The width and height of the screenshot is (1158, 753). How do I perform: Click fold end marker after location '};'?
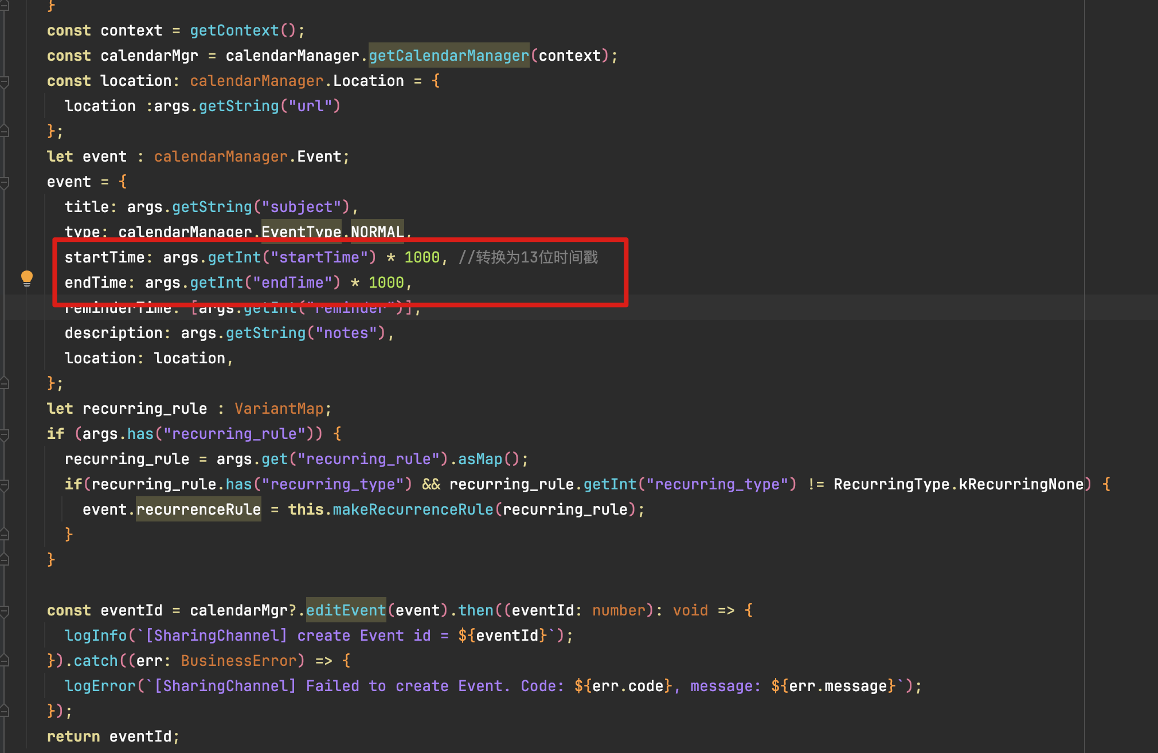5,132
